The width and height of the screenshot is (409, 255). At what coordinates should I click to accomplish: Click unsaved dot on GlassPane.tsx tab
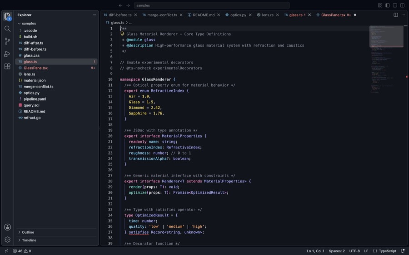pyautogui.click(x=355, y=15)
